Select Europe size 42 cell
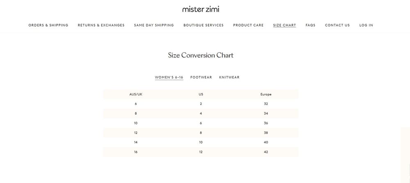The width and height of the screenshot is (410, 183). [x=266, y=152]
